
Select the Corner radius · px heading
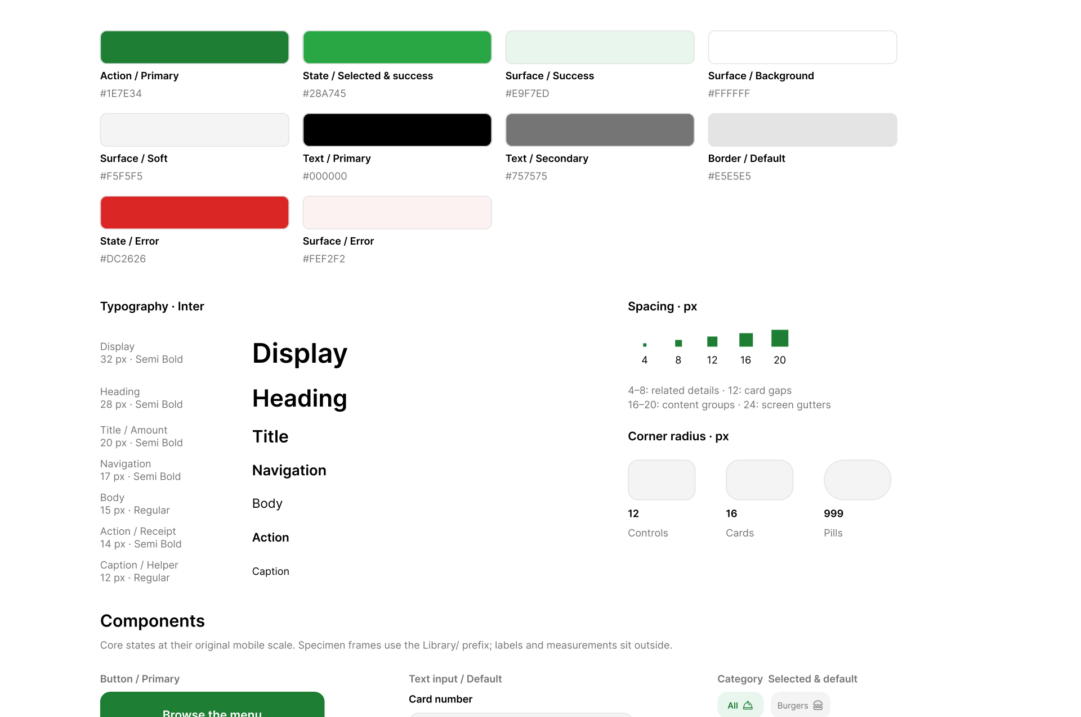coord(678,436)
